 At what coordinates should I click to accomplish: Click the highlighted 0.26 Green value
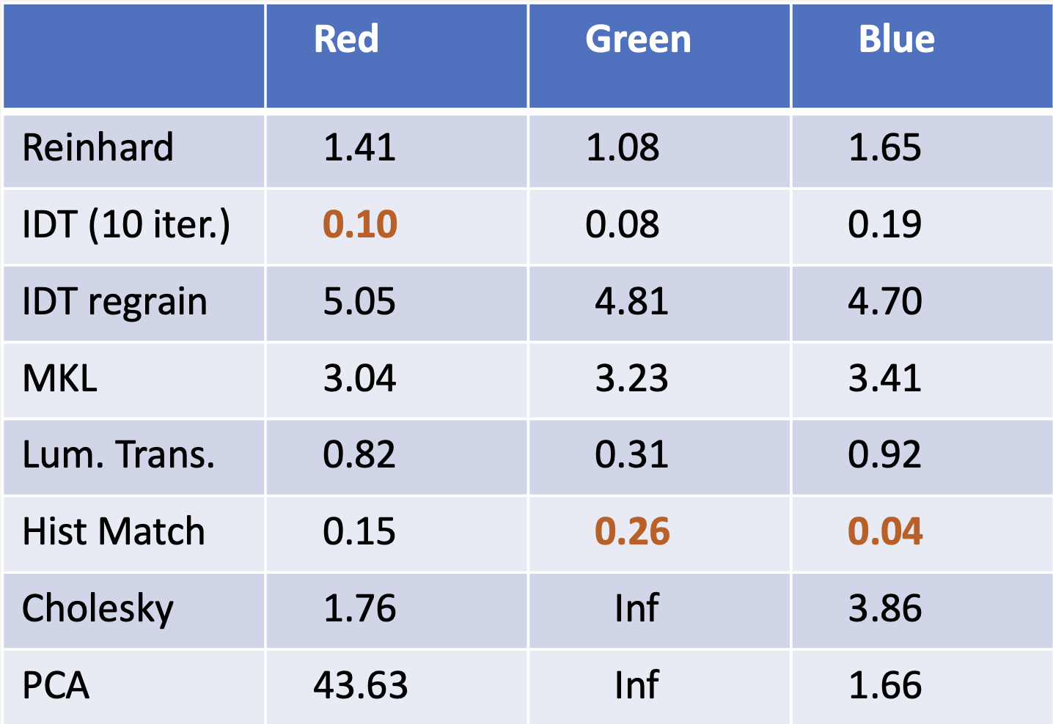[x=632, y=531]
